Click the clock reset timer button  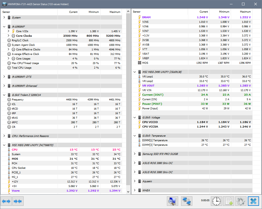[x=216, y=201]
